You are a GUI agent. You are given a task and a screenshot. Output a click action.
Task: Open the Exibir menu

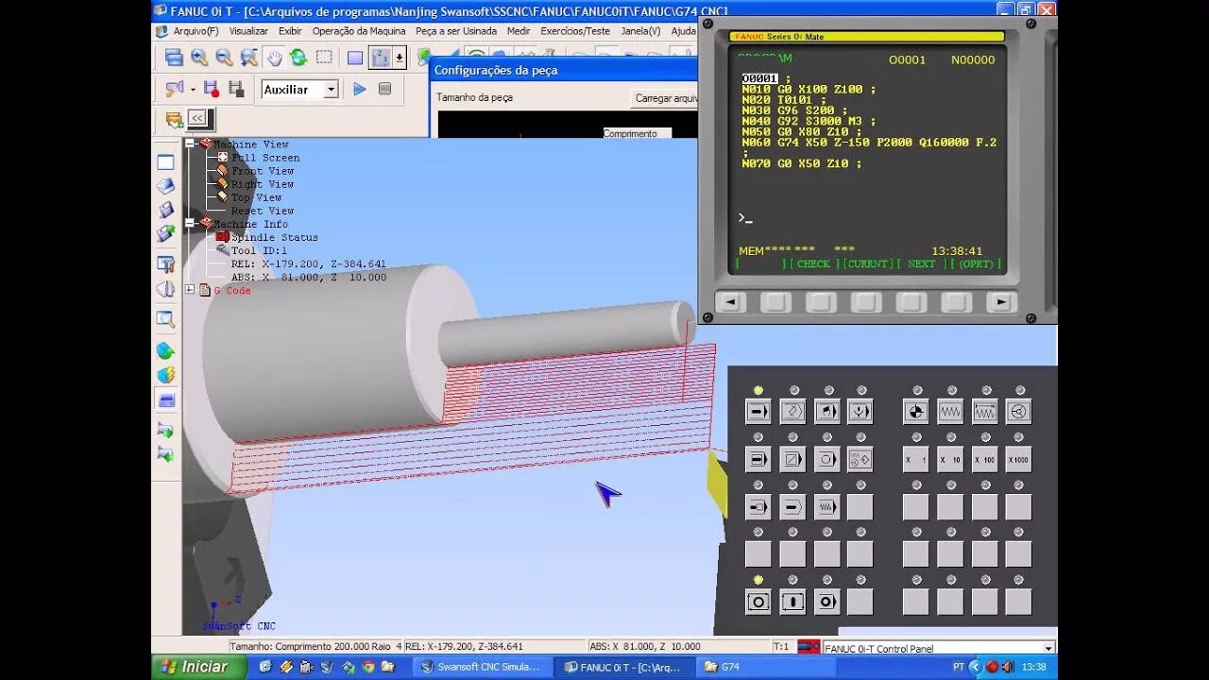[x=290, y=31]
